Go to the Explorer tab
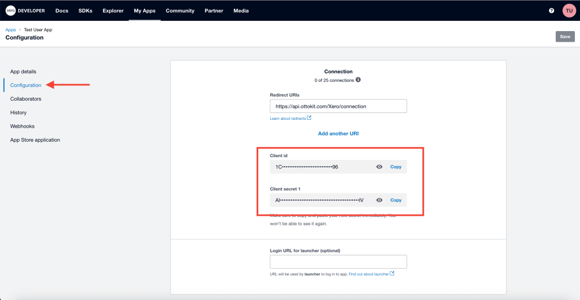Viewport: 580px width, 300px height. pyautogui.click(x=113, y=11)
